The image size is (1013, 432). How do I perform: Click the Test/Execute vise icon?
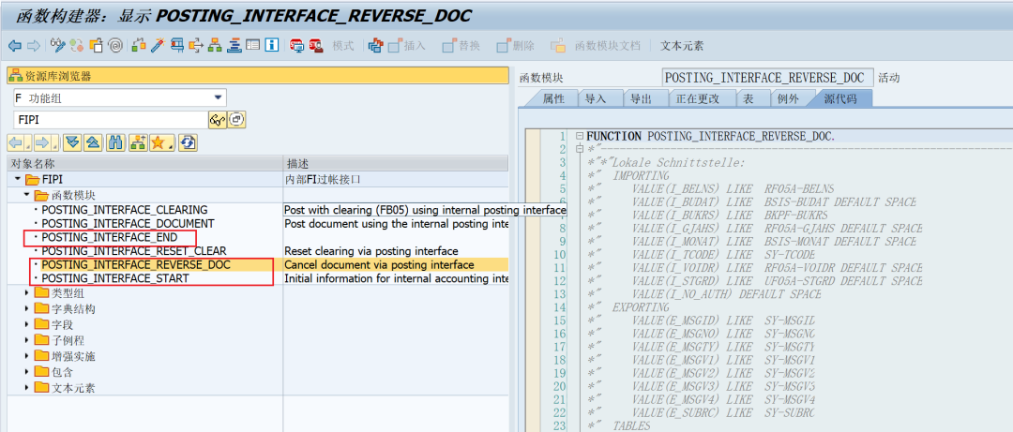click(x=176, y=46)
